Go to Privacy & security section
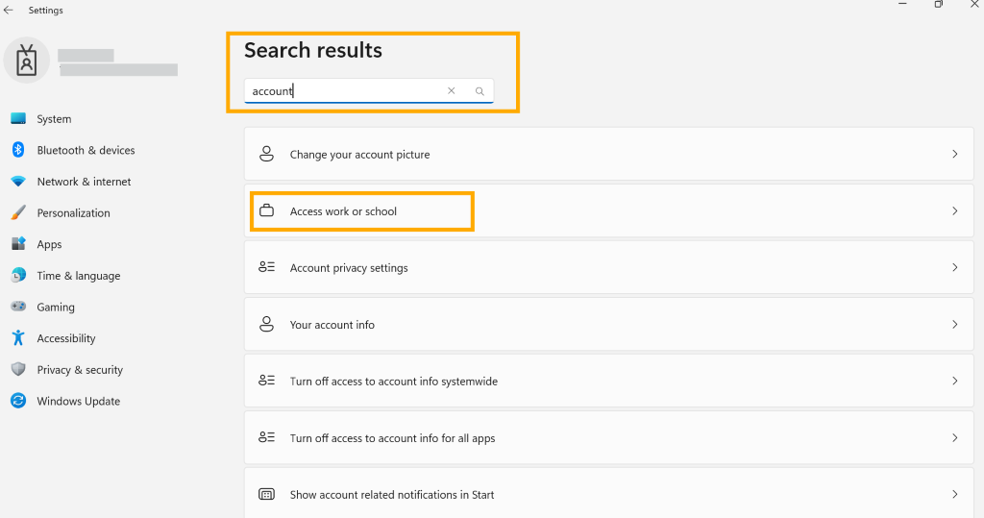Image resolution: width=984 pixels, height=518 pixels. [x=80, y=370]
